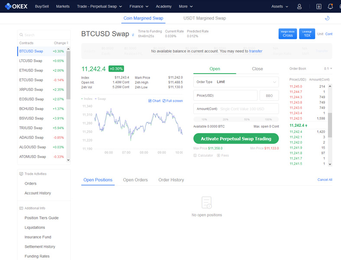Click the Amount(Cont) input field
This screenshot has height=260, width=341.
point(236,109)
